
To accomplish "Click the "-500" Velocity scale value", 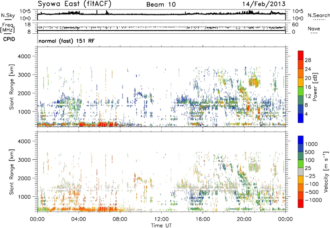I will (x=312, y=192).
